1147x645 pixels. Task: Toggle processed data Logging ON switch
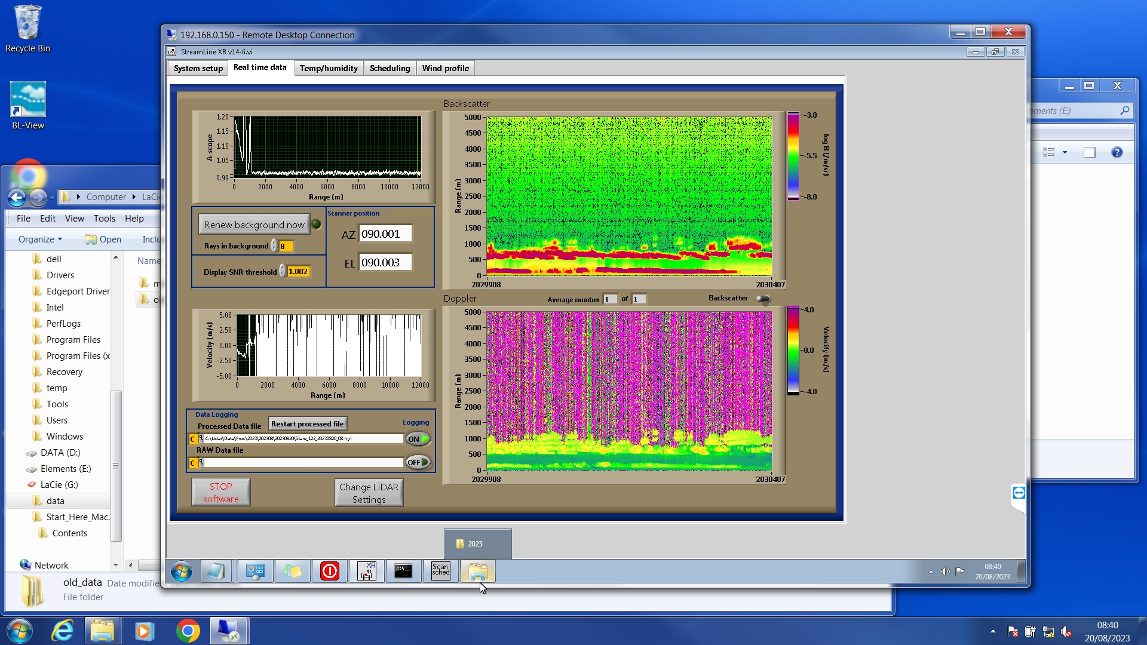click(418, 439)
